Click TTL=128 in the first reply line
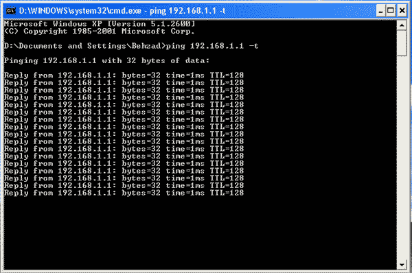 pyautogui.click(x=227, y=75)
